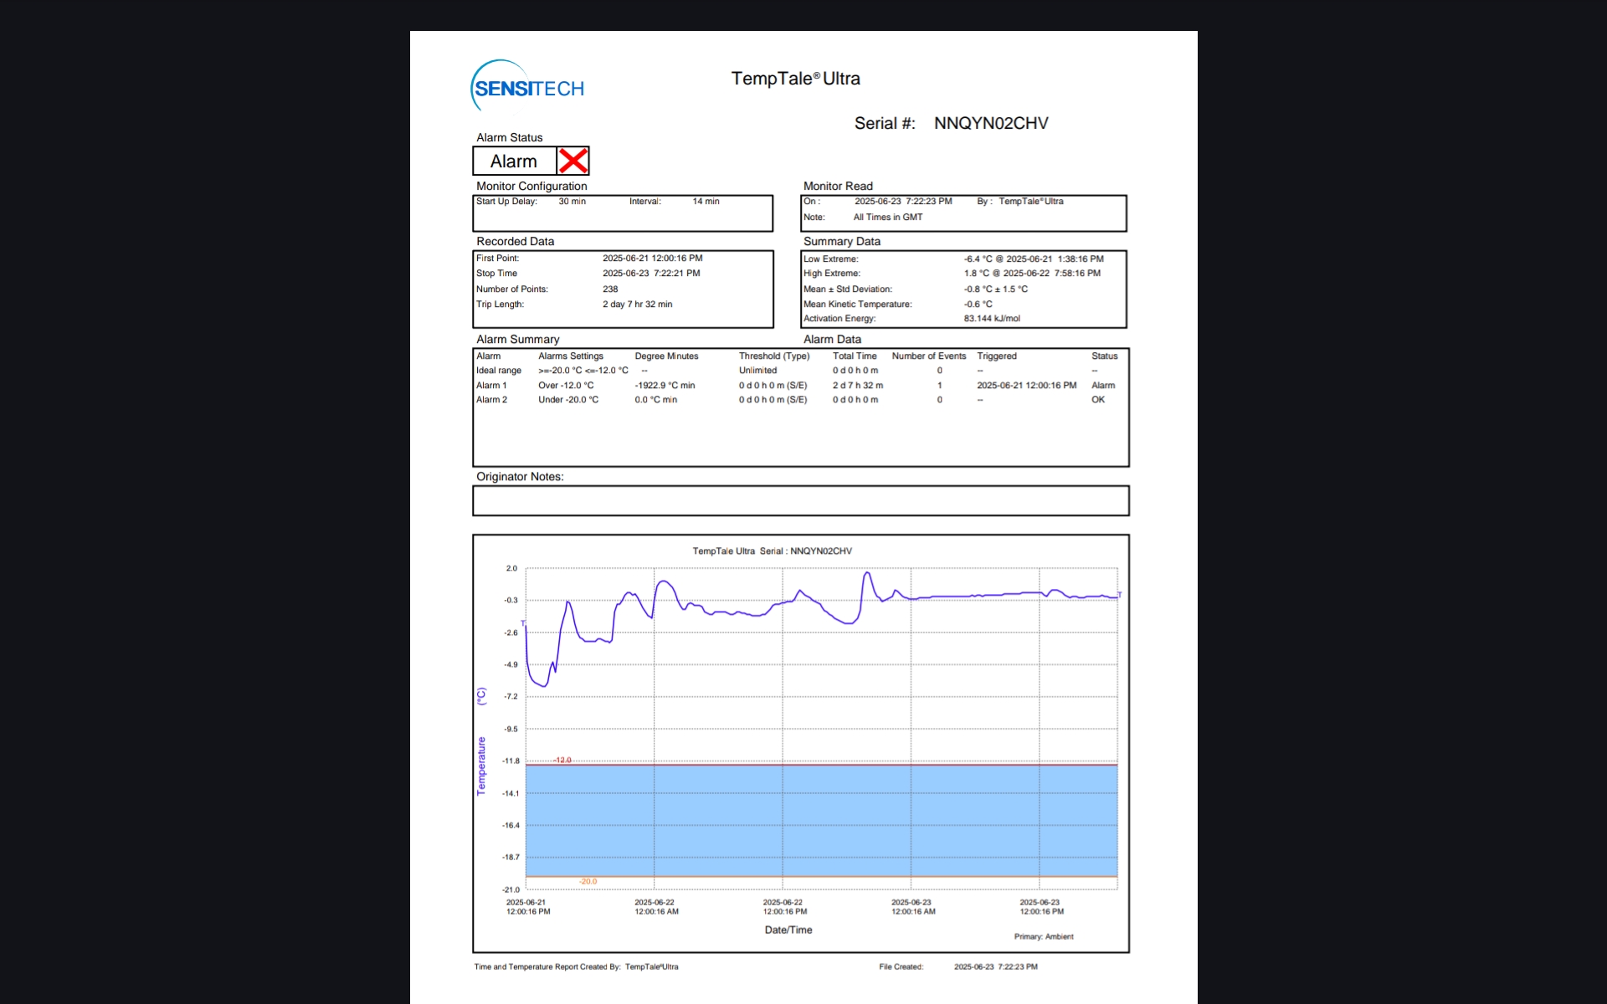
Task: Click triggered time '2025-06-21 12:00:16 PM'
Action: [x=1026, y=386]
